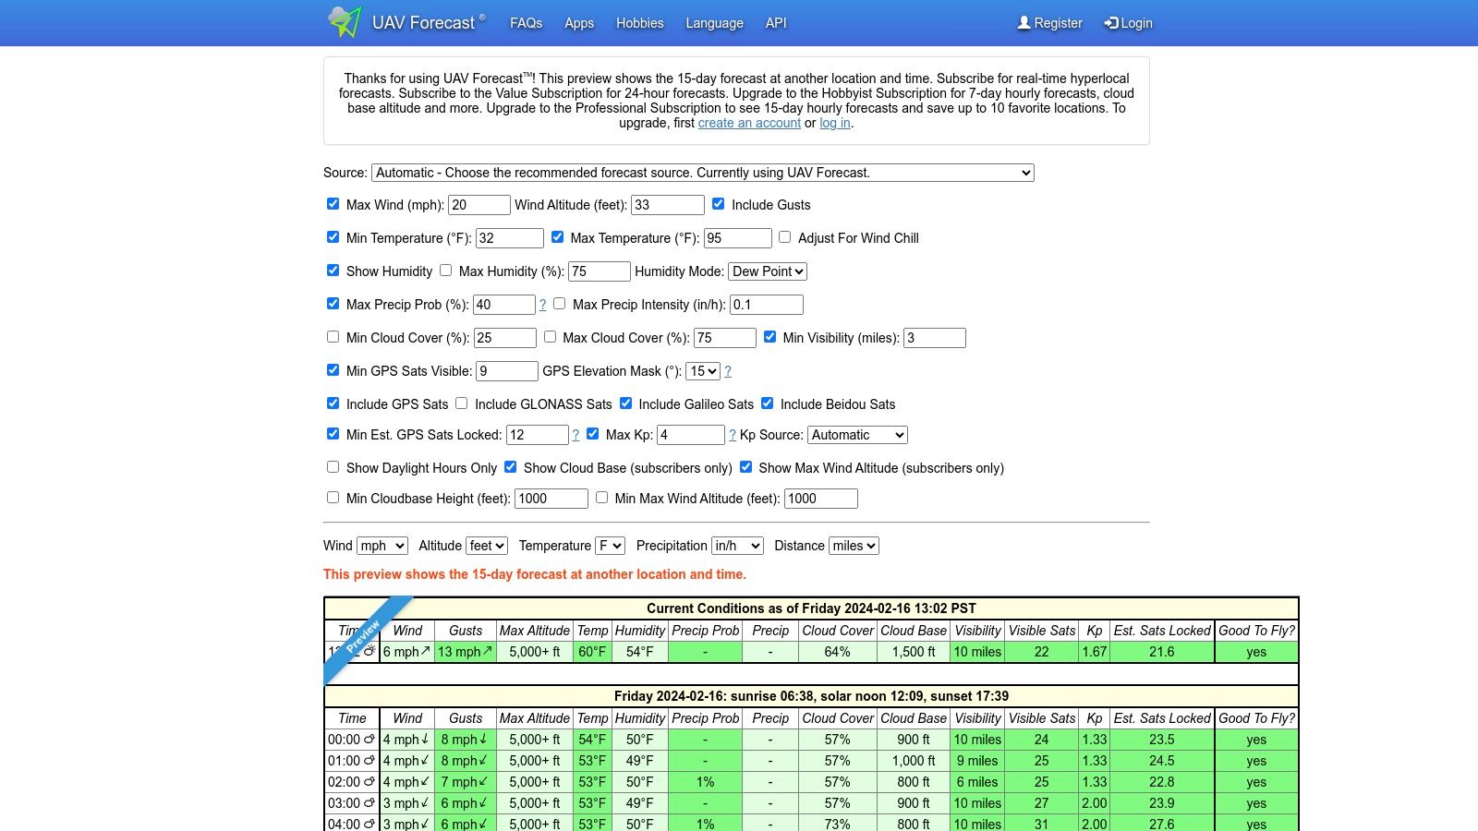Uncheck Include Gusts

point(718,204)
